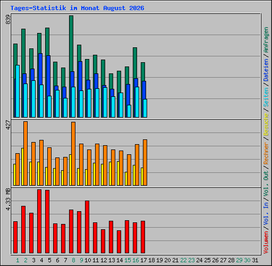Image resolution: width=272 pixels, height=266 pixels.
Task: Click the blue Dateien bar for day 9
Action: (80, 76)
